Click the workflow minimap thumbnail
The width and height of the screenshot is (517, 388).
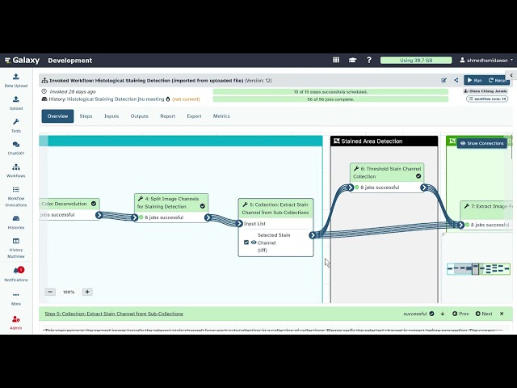coord(478,268)
